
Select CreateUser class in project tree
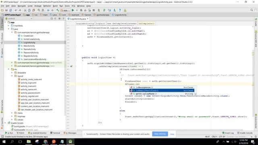pyautogui.click(x=28, y=36)
